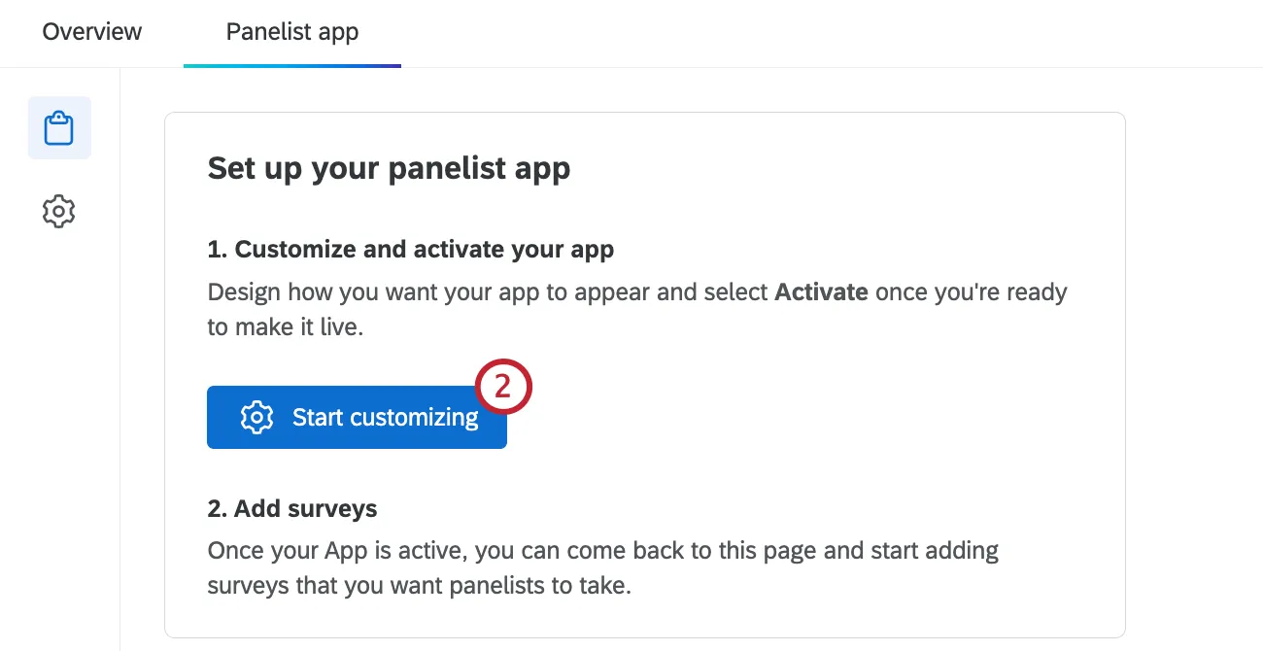This screenshot has height=651, width=1263.
Task: Click the gear icon inside Start customizing
Action: [x=256, y=417]
